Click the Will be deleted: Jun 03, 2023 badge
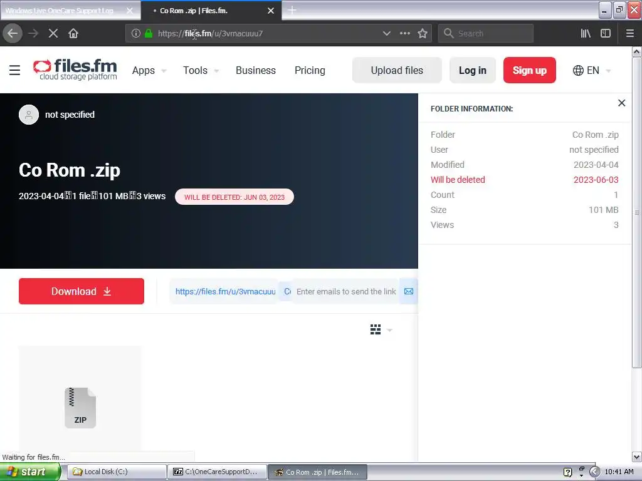 click(x=234, y=197)
